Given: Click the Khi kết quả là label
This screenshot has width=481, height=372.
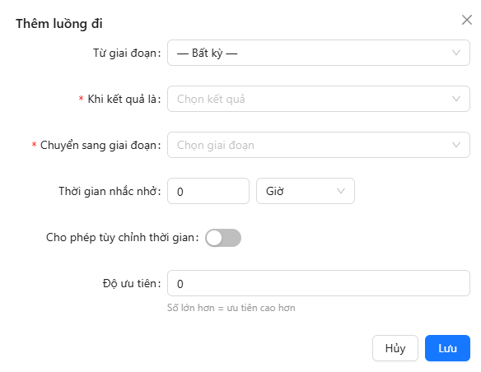Looking at the screenshot, I should coord(124,99).
